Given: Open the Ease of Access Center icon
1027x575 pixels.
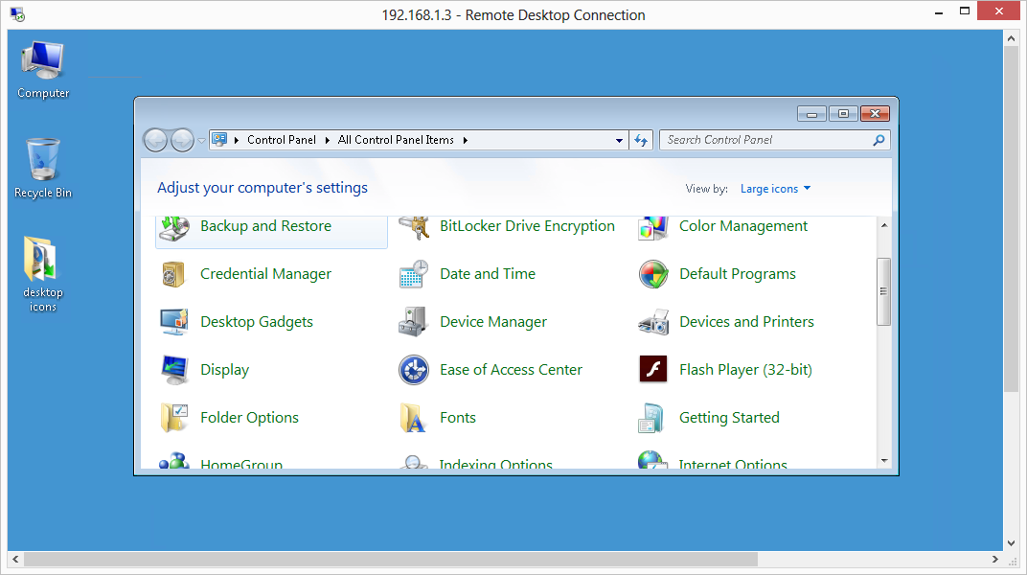Looking at the screenshot, I should (x=414, y=370).
